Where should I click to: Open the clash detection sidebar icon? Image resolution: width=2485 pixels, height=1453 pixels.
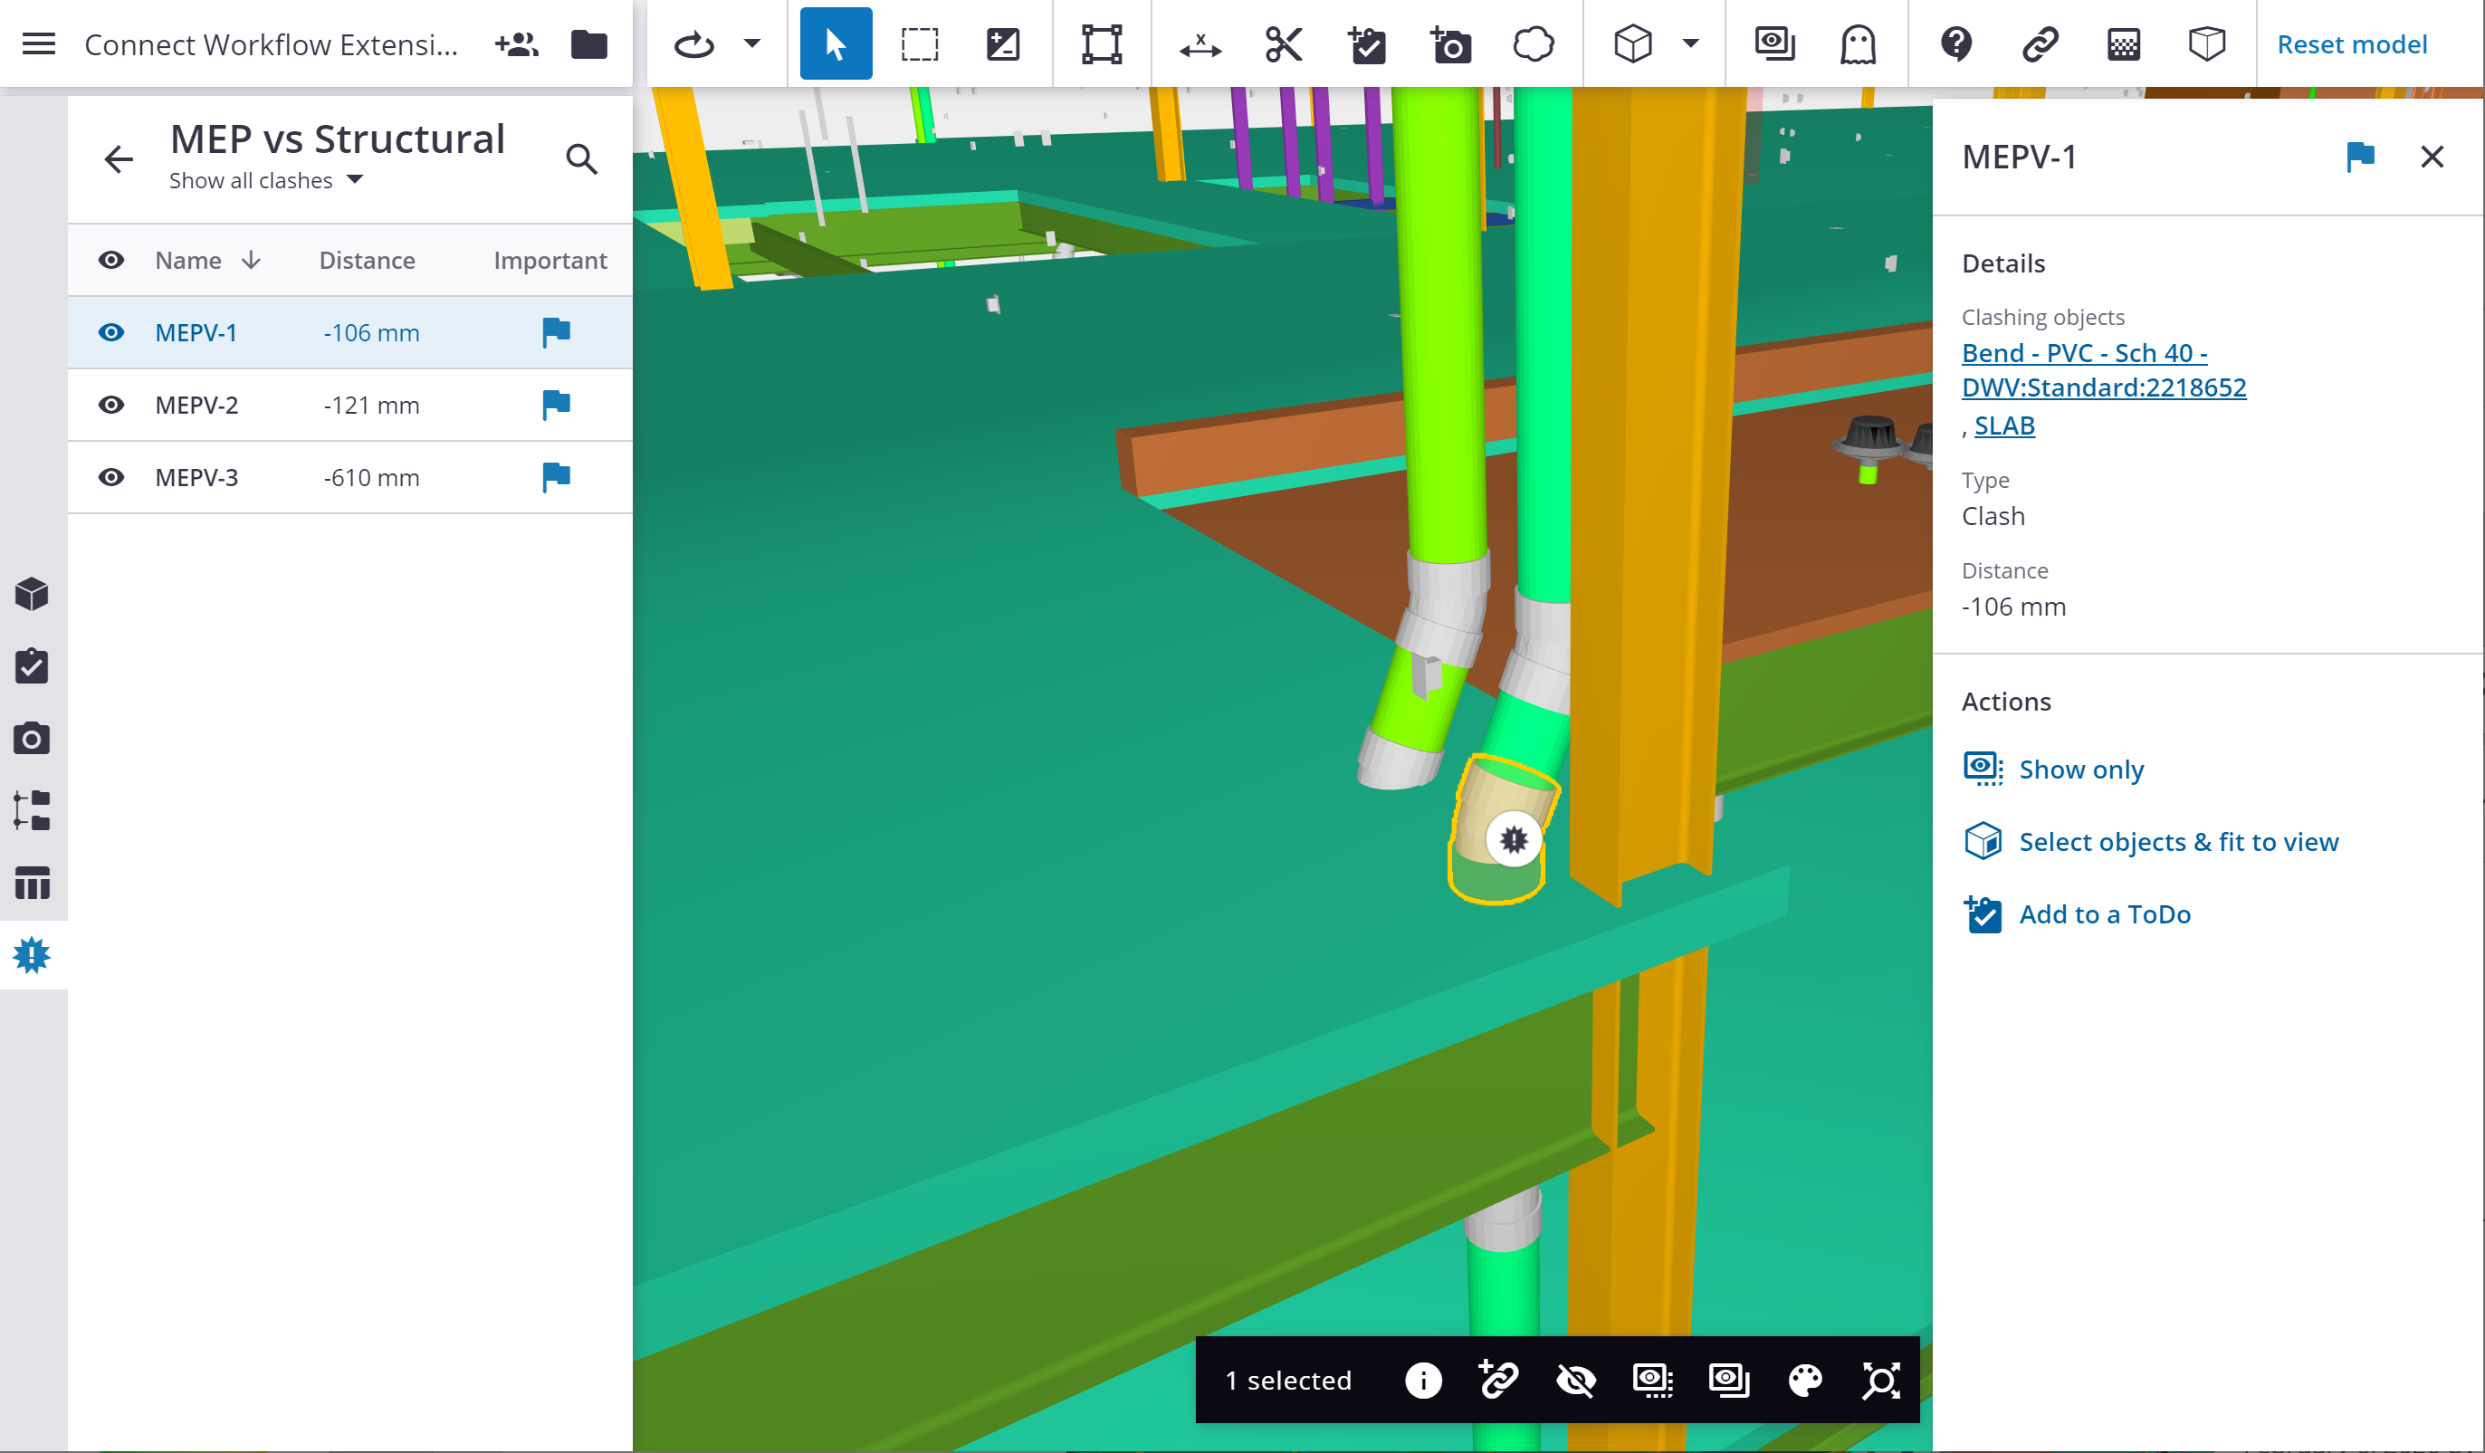point(32,955)
